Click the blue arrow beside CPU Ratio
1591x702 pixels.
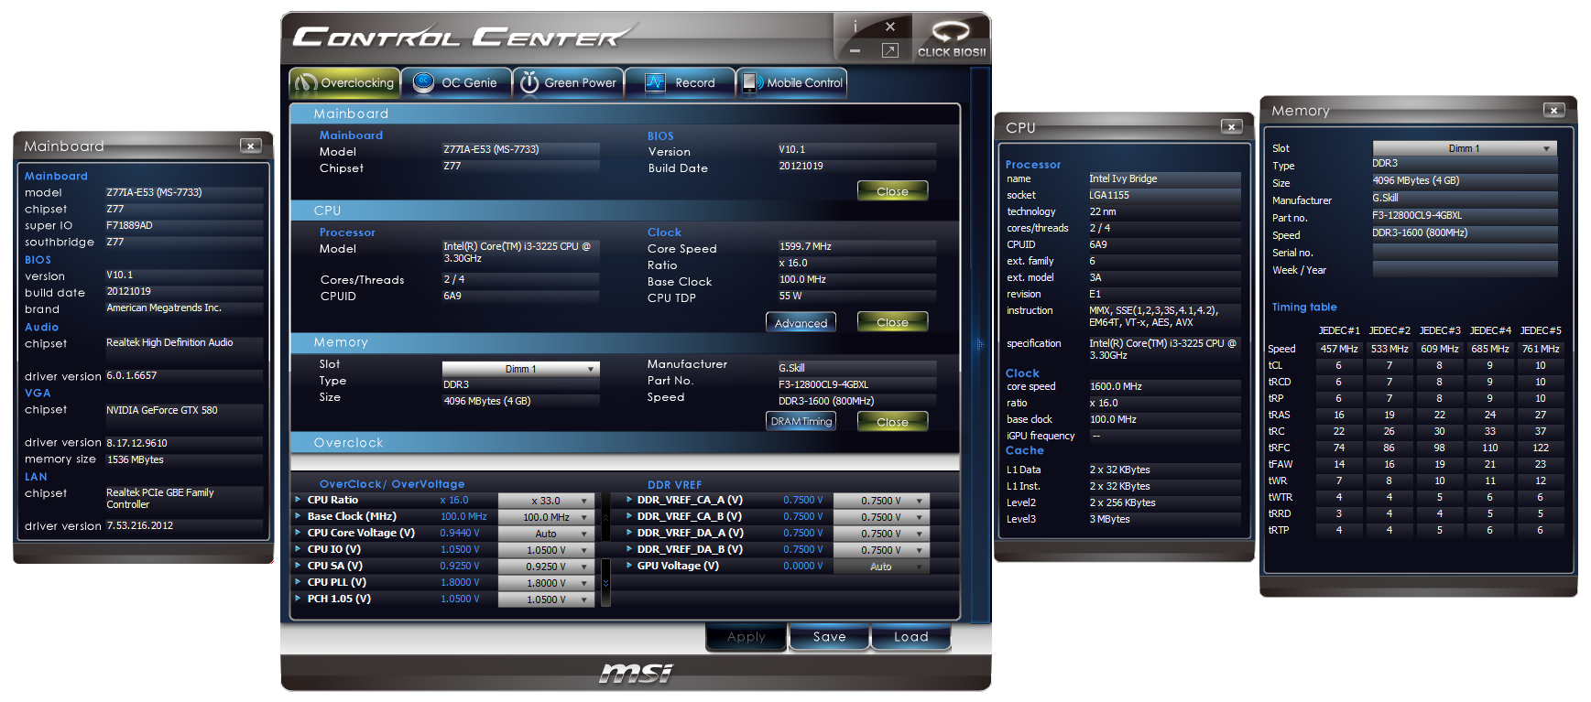298,500
